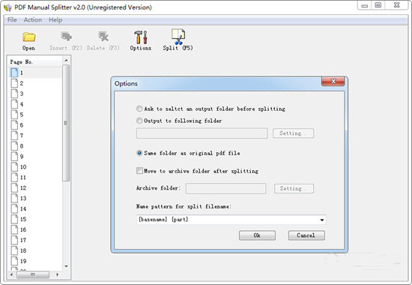Select page 2 icon in the page list

pyautogui.click(x=14, y=83)
